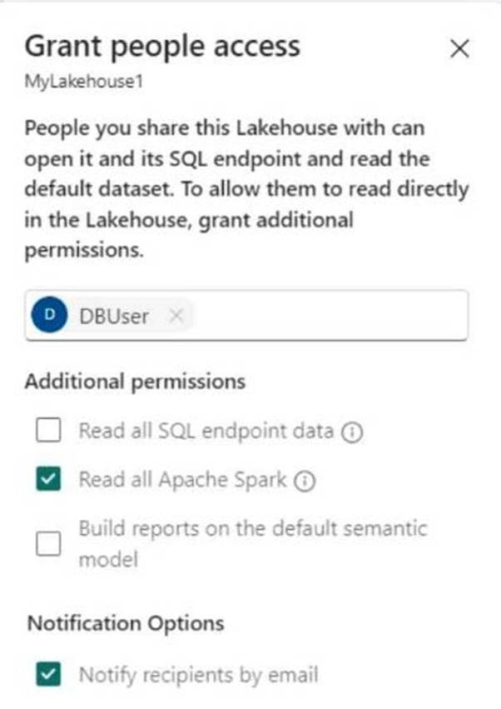
Task: Click the Notification Options heading
Action: click(x=126, y=623)
